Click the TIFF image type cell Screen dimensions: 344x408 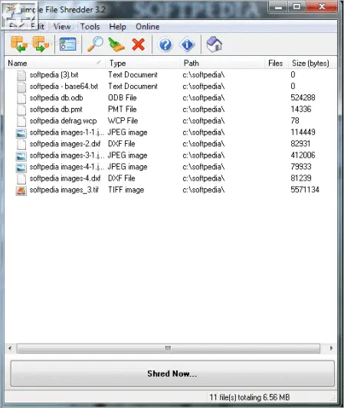click(126, 190)
